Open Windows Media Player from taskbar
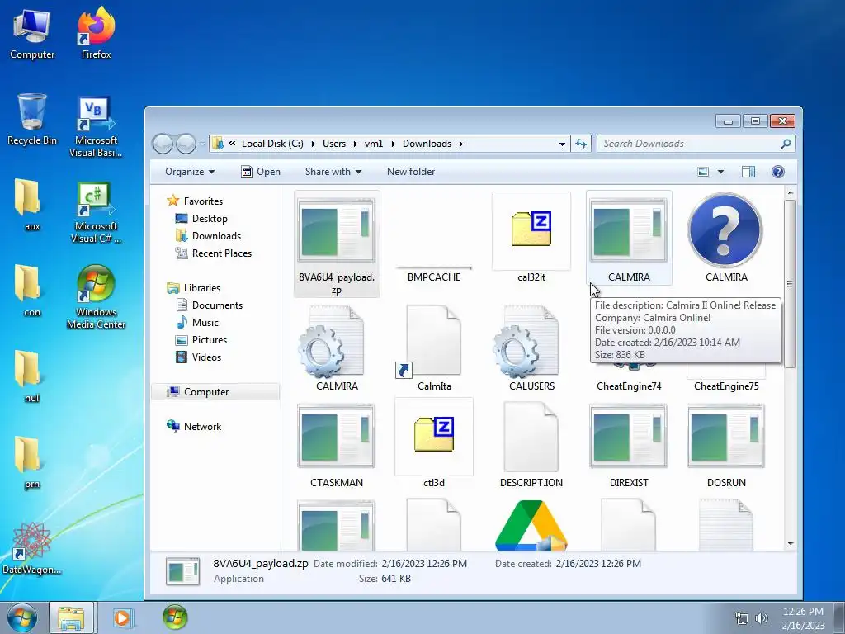Image resolution: width=845 pixels, height=634 pixels. [122, 617]
